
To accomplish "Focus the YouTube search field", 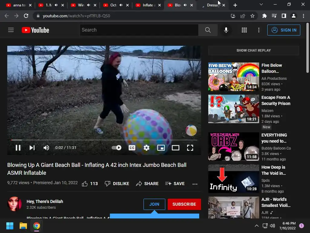I will point(139,30).
